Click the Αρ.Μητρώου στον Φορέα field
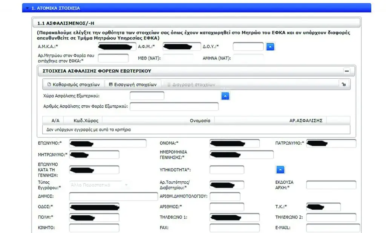Screen dimensions: 386x233 [113, 58]
